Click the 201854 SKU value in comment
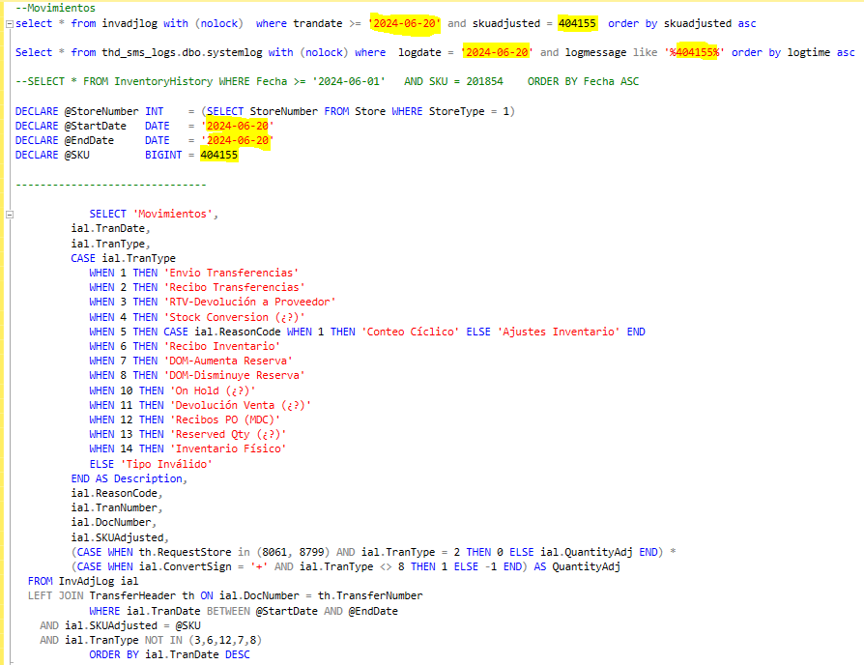The height and width of the screenshot is (665, 864). point(484,81)
